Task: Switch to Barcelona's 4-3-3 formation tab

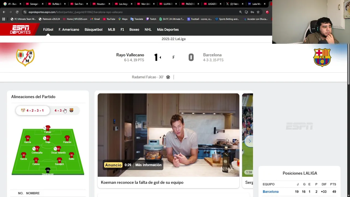Action: (65, 111)
